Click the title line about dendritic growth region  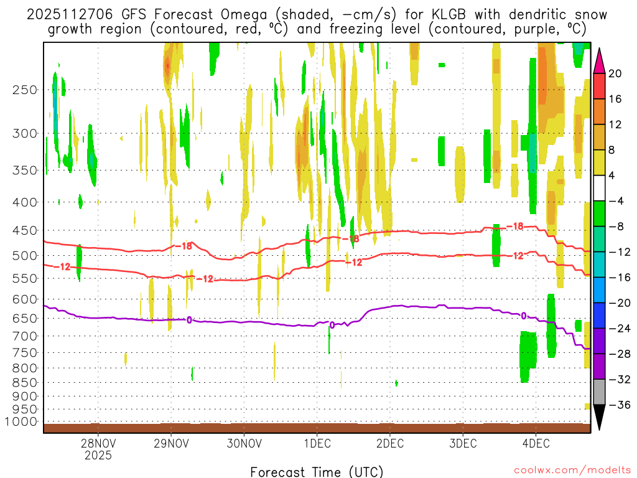tap(317, 29)
